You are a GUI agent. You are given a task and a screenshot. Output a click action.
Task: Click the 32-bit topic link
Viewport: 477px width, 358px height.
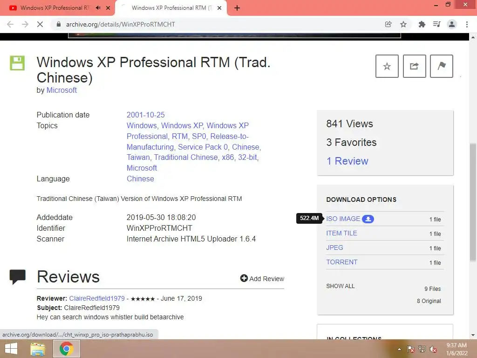coord(247,158)
